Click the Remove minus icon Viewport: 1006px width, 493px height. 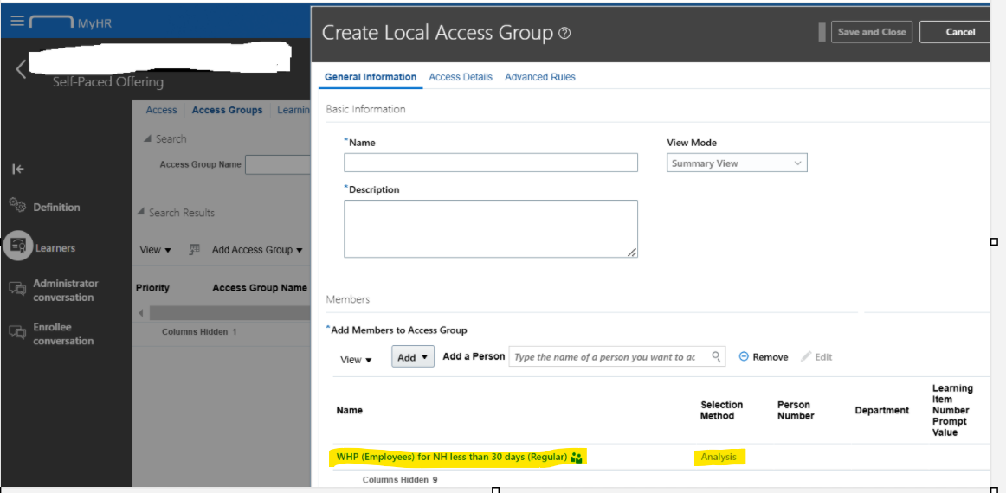pos(744,356)
